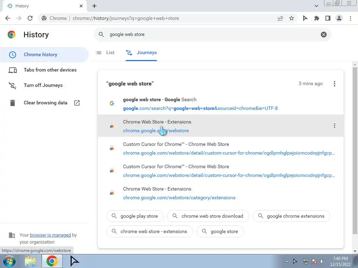Open the tab search chevron
The height and width of the screenshot is (268, 358).
click(x=316, y=6)
